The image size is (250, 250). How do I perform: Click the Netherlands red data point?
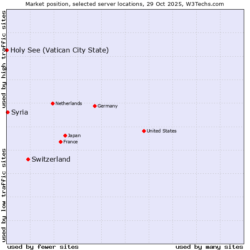click(52, 103)
